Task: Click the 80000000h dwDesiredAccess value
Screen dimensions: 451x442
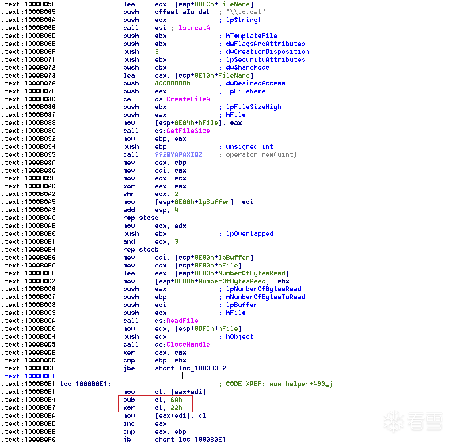Action: [173, 83]
